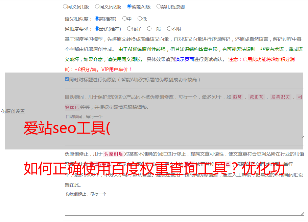The width and height of the screenshot is (308, 222).
Task: Click the red VIP用户半价 notice text
Action: (x=116, y=70)
